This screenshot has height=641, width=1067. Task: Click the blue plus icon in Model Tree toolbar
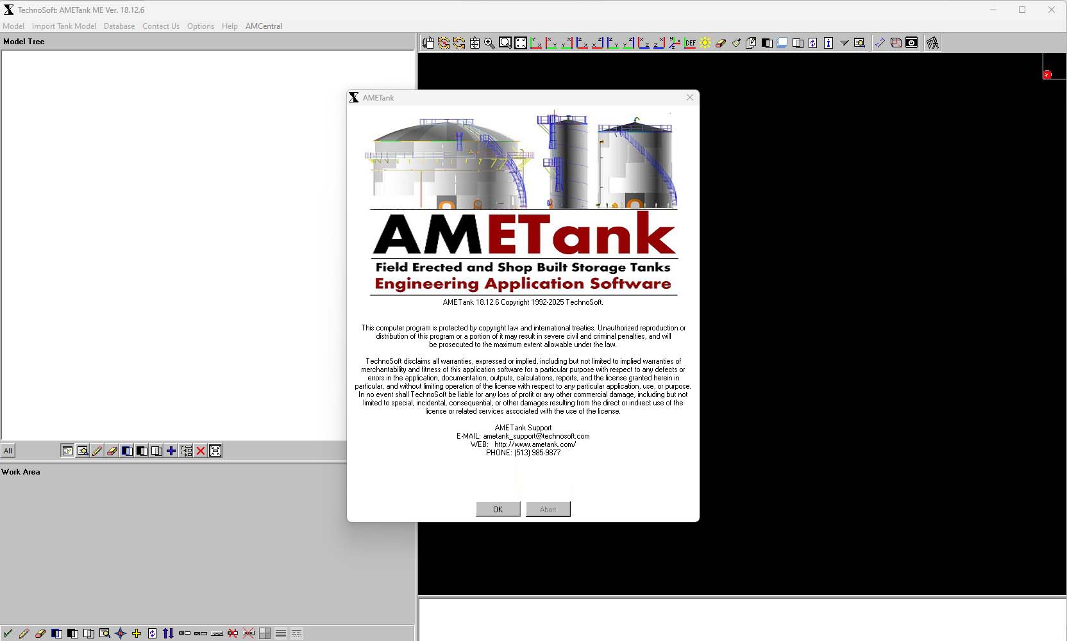tap(171, 451)
